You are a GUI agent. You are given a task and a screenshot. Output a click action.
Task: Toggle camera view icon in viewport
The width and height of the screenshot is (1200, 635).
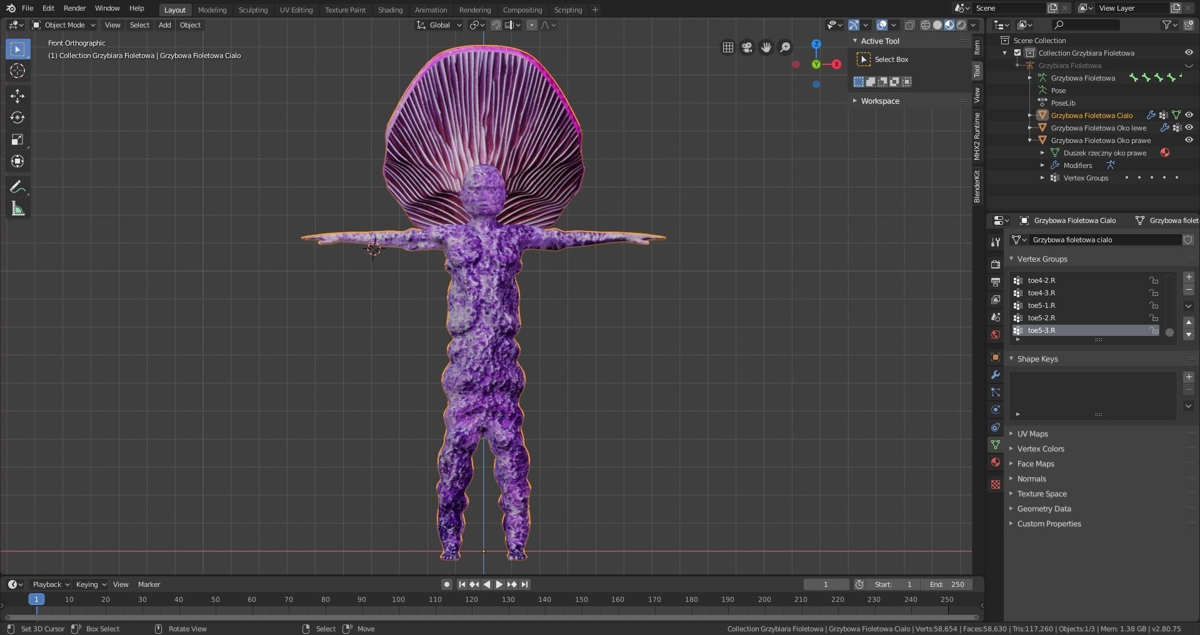point(747,47)
